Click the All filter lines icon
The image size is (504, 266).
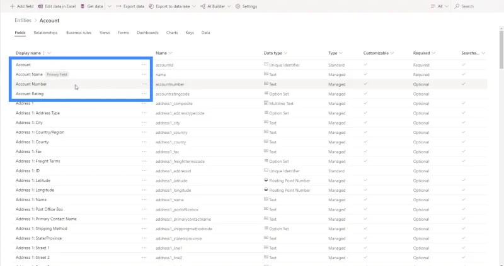[433, 6]
